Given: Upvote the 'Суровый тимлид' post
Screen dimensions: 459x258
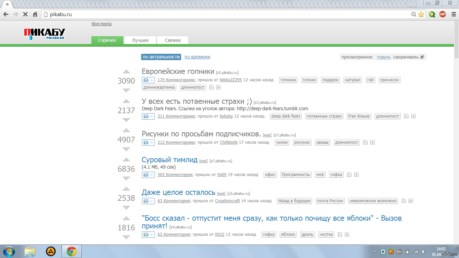Looking at the screenshot, I should pyautogui.click(x=126, y=160).
